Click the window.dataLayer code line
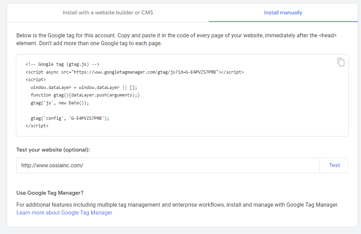This screenshot has height=234, width=361. click(84, 88)
